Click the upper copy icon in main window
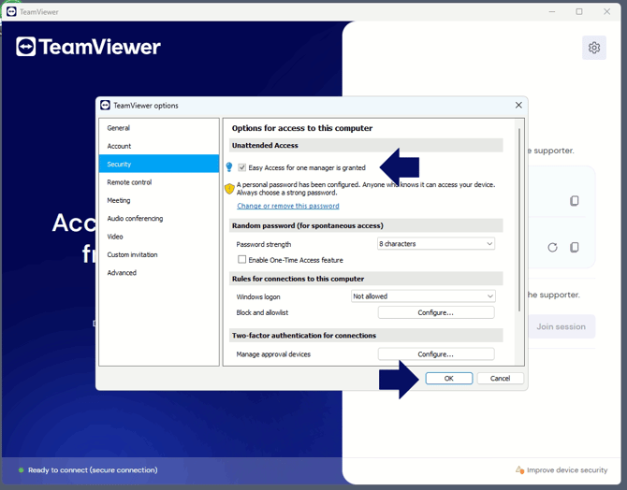627x490 pixels. coord(575,201)
